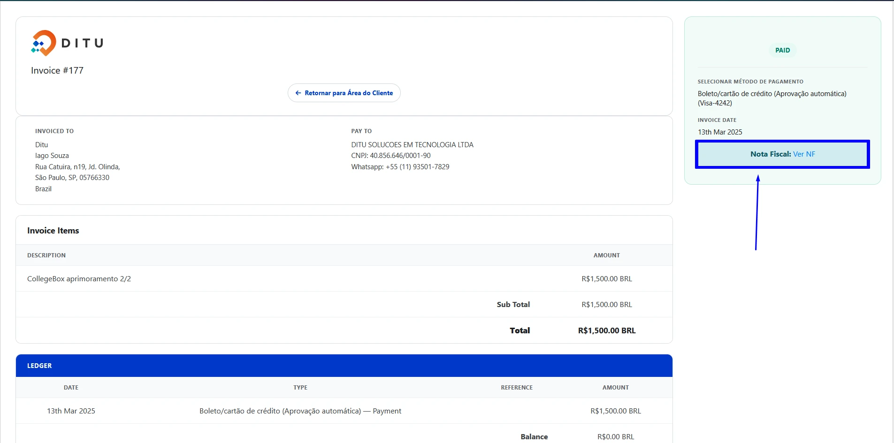894x443 pixels.
Task: Click the Whatsapp number +55 (11) 93501-7829
Action: [x=400, y=167]
